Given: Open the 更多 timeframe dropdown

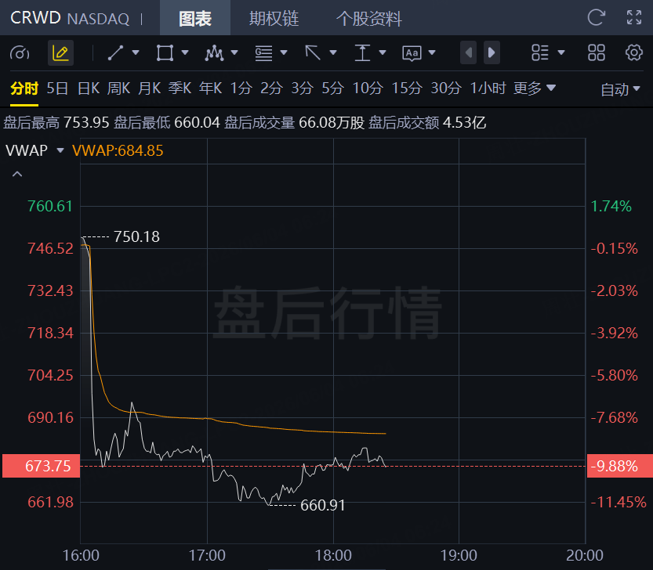Looking at the screenshot, I should [x=535, y=88].
